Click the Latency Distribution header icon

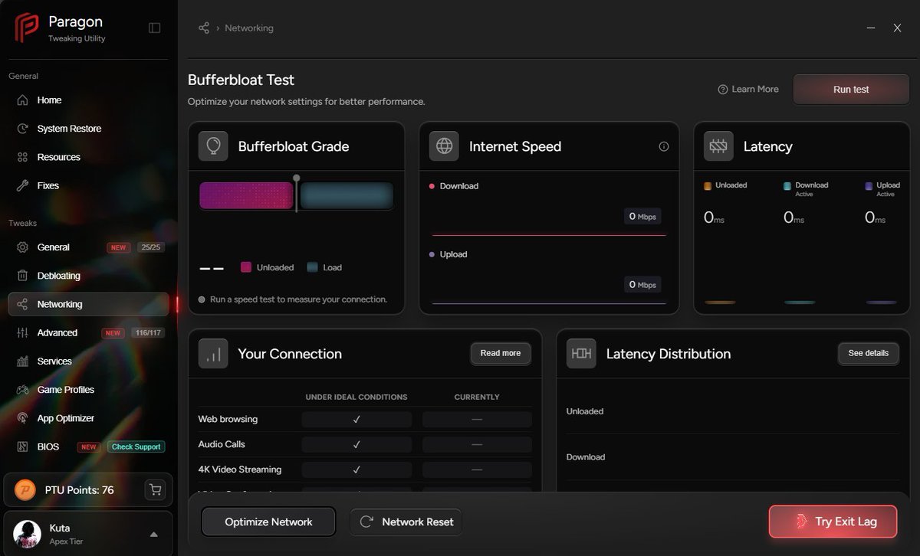(581, 354)
